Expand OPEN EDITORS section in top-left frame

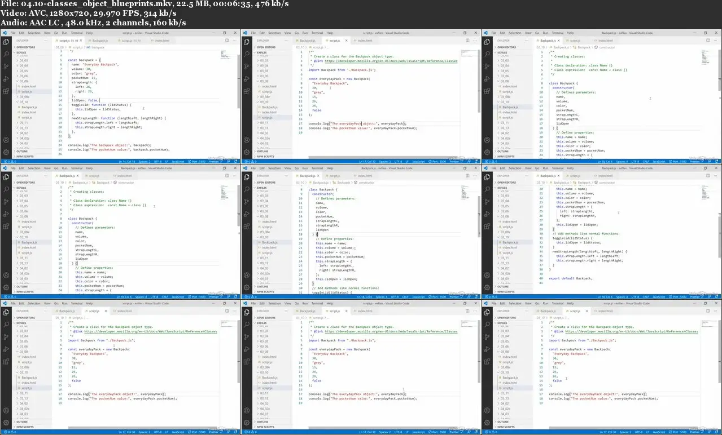(x=25, y=47)
